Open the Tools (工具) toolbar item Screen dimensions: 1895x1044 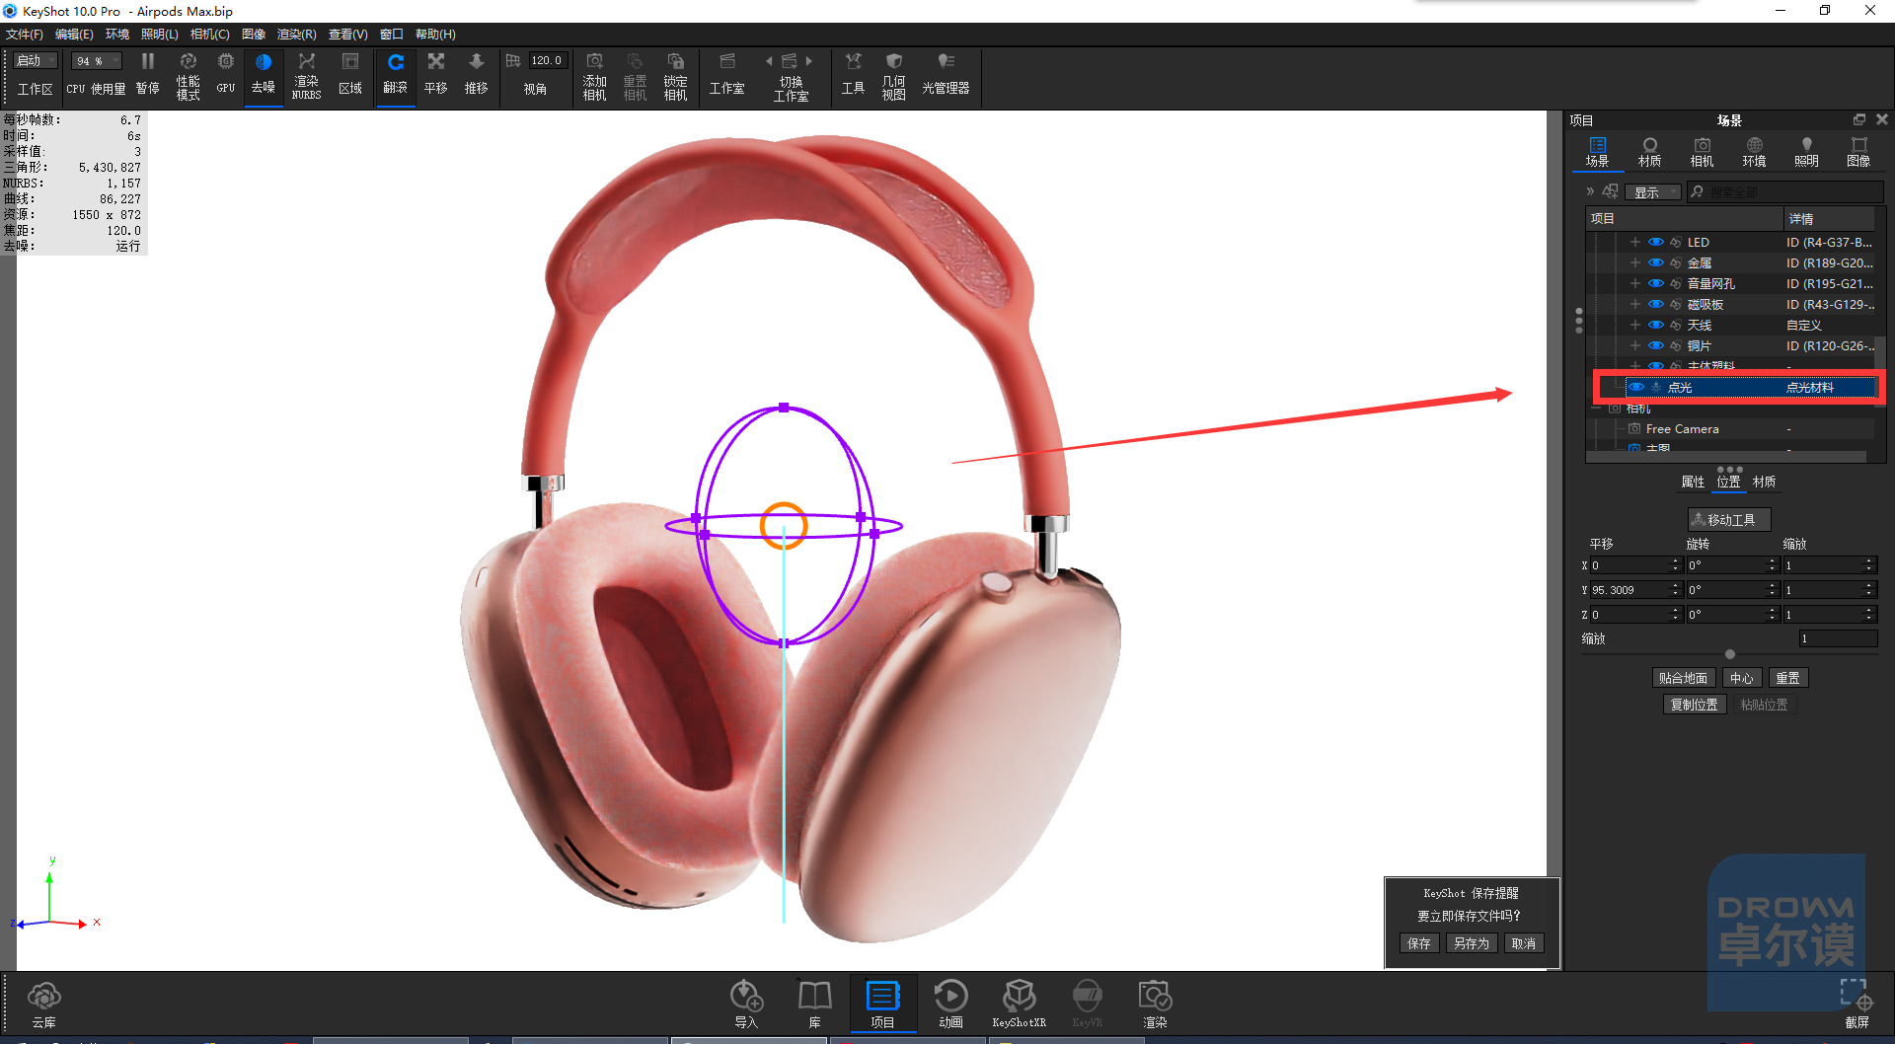click(x=853, y=74)
